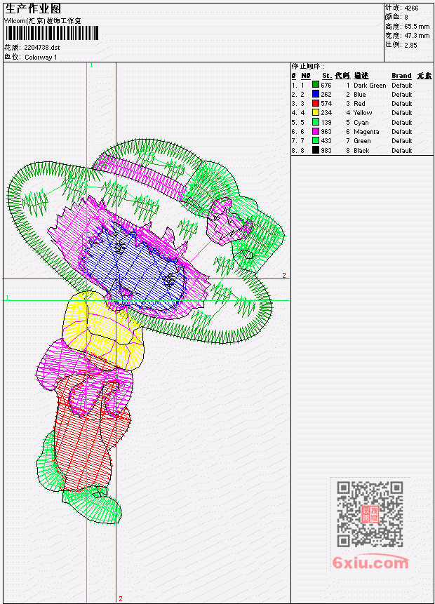
Task: Click stitch count 433 in the Green row
Action: 326,141
